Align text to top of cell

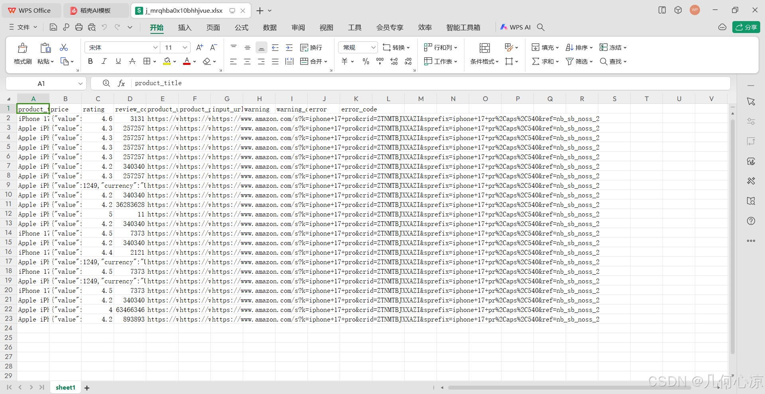tap(234, 47)
